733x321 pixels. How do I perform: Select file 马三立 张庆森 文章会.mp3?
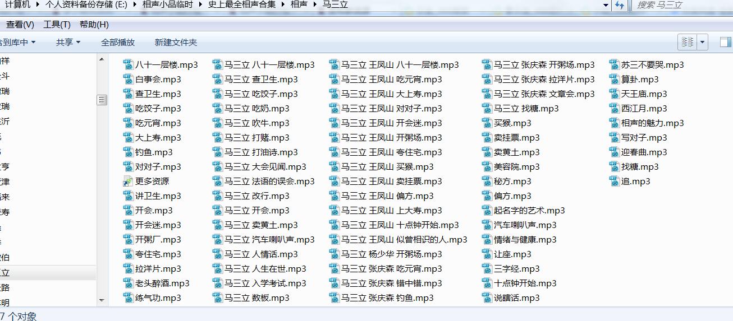click(538, 94)
